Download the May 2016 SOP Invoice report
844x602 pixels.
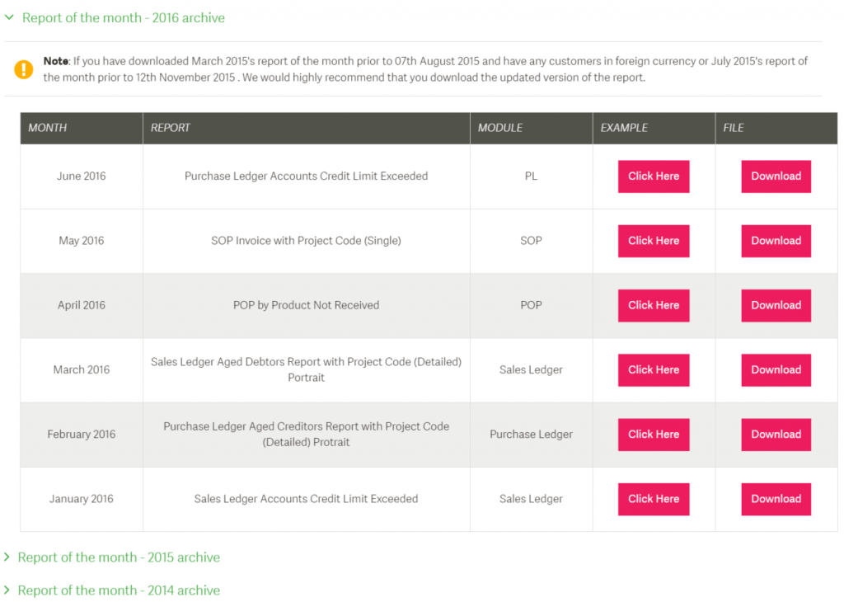point(776,241)
